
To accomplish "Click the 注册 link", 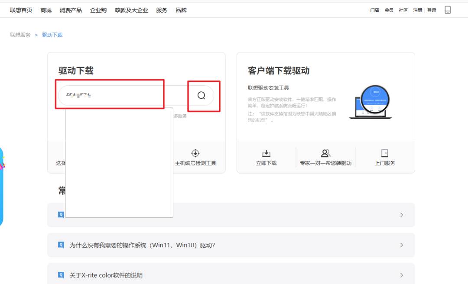I will click(x=418, y=10).
